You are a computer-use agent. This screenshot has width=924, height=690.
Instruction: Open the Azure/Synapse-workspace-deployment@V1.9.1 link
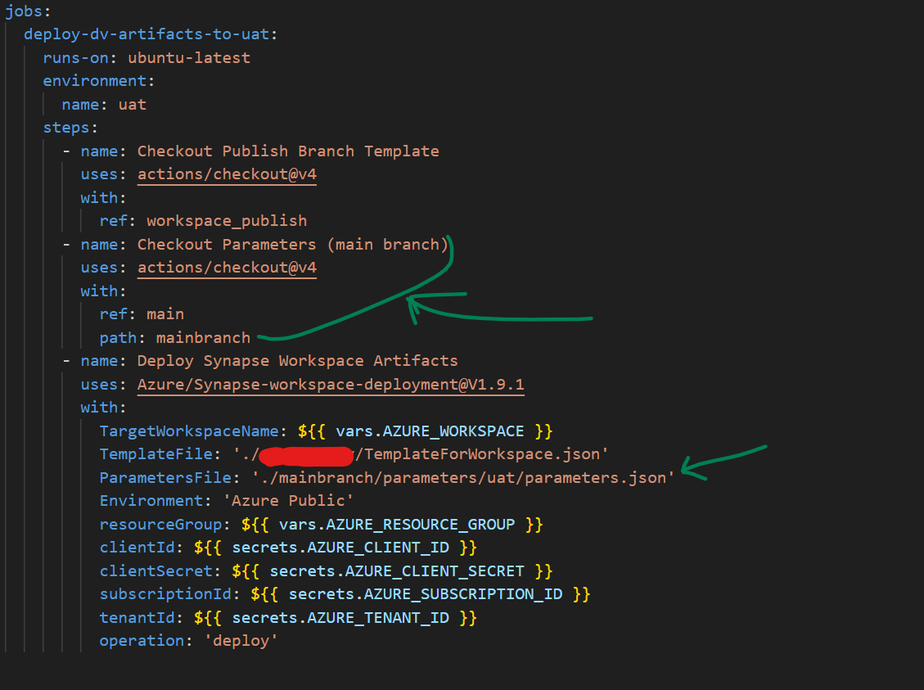(x=331, y=384)
